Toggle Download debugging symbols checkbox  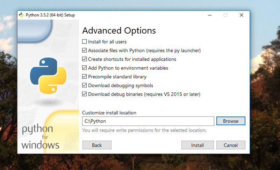pos(84,85)
